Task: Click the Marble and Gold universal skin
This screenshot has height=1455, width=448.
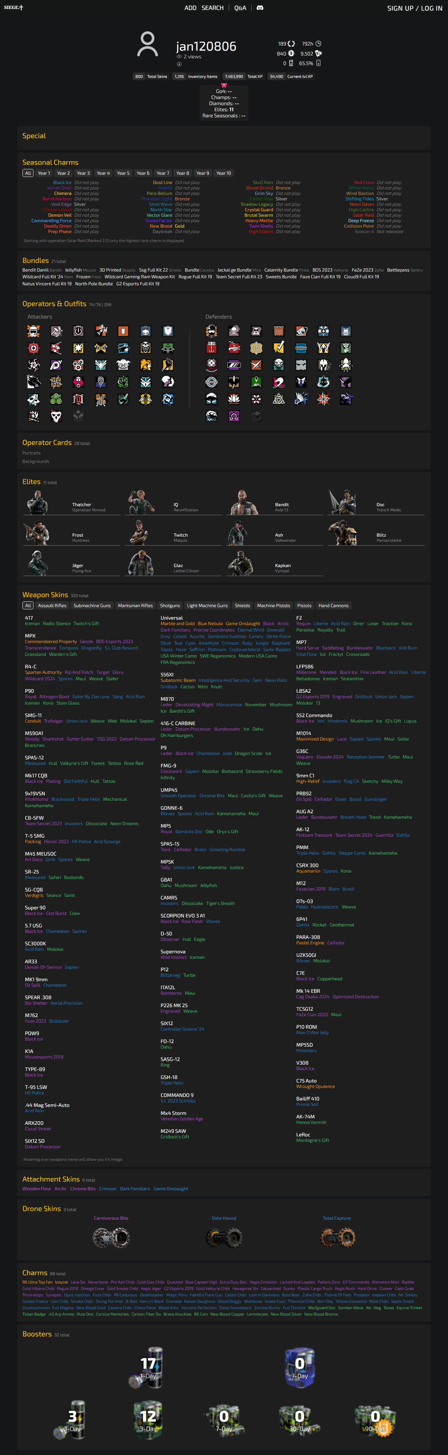Action: click(178, 623)
